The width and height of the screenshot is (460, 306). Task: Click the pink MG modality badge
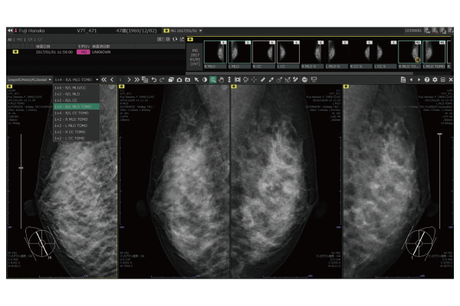(x=84, y=52)
